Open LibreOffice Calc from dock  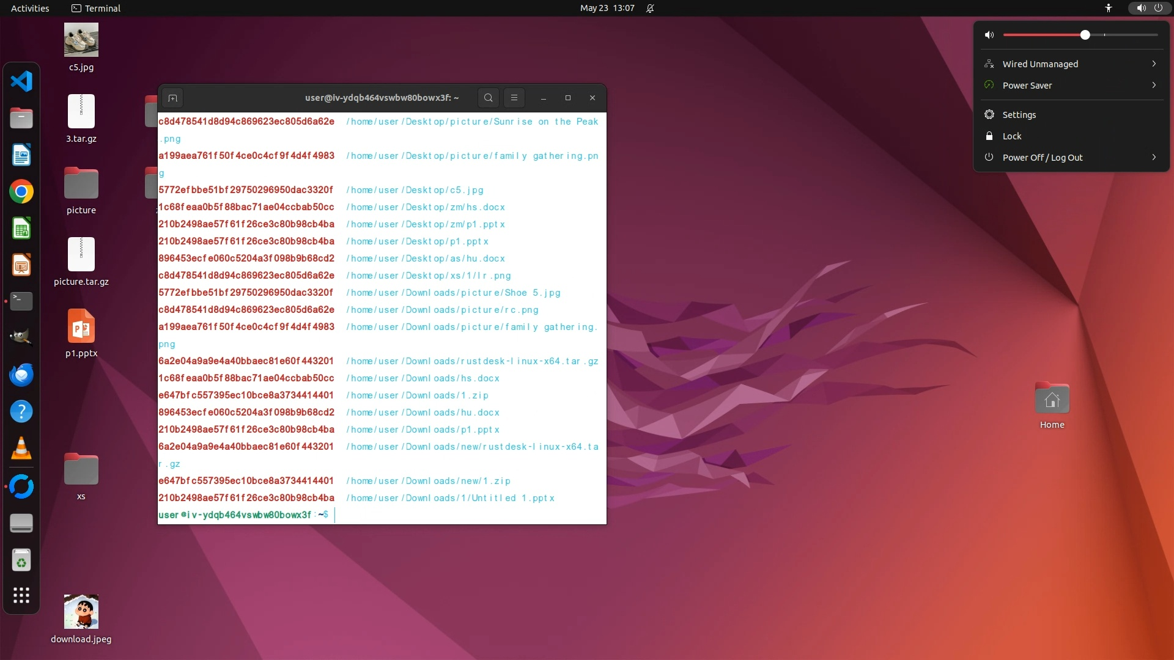tap(21, 229)
